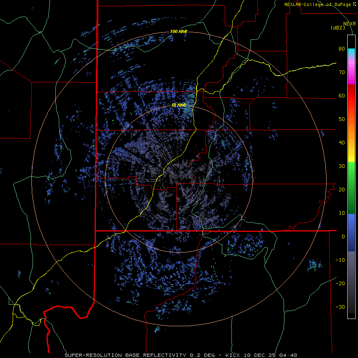Screen dimensions: 358x358
Task: Click the 60 value on dBZ scale
Action: (x=342, y=95)
